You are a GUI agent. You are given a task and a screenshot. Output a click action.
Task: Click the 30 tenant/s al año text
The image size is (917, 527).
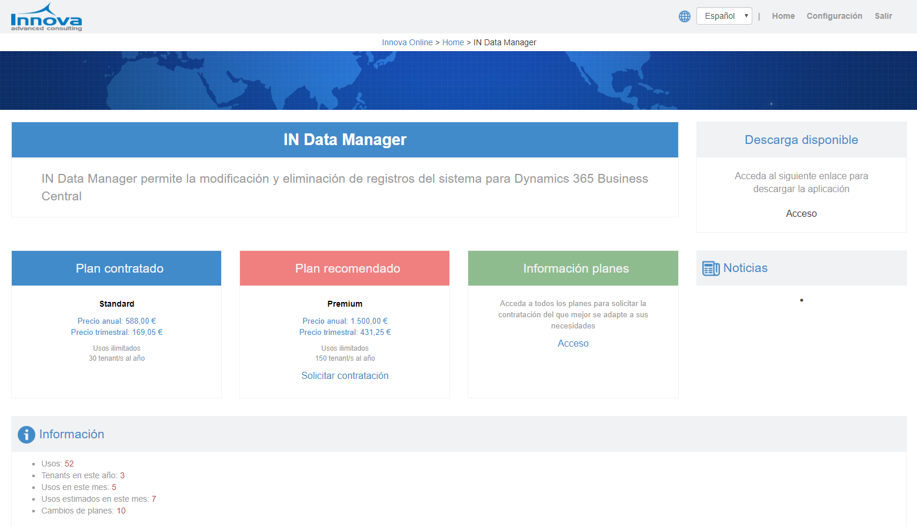point(116,358)
